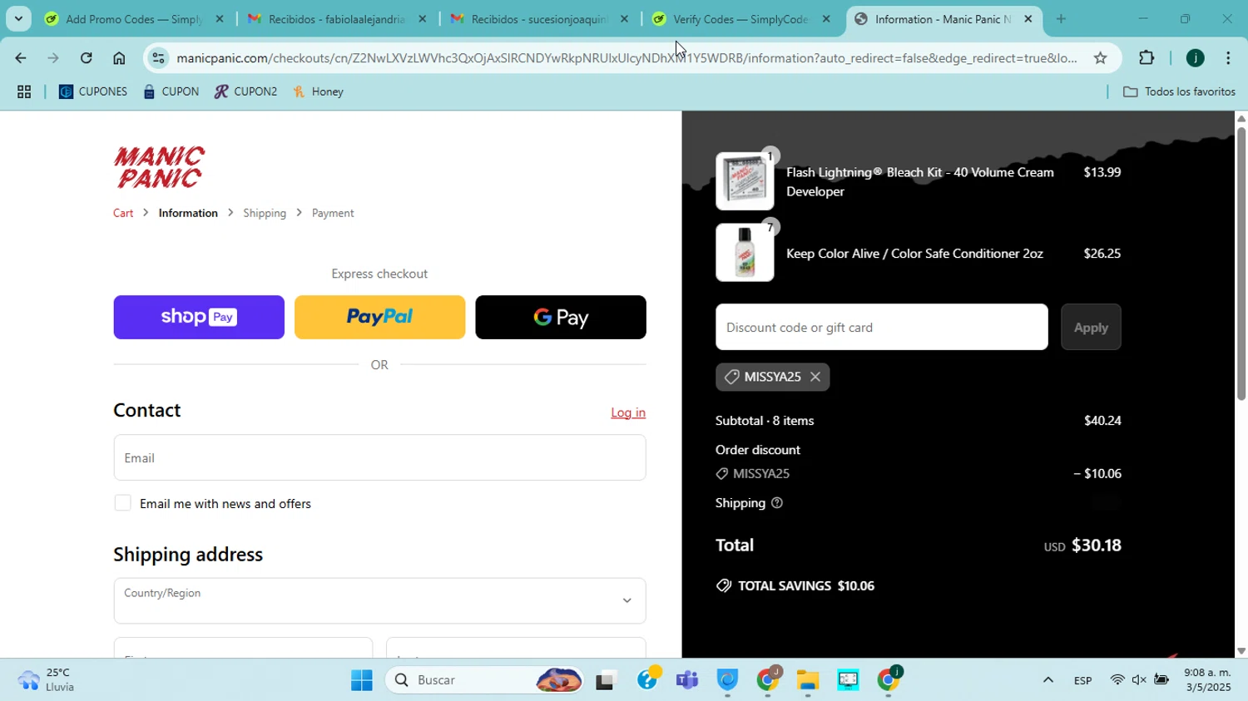Open the Get Help taskbar icon
1248x701 pixels.
coord(647,680)
